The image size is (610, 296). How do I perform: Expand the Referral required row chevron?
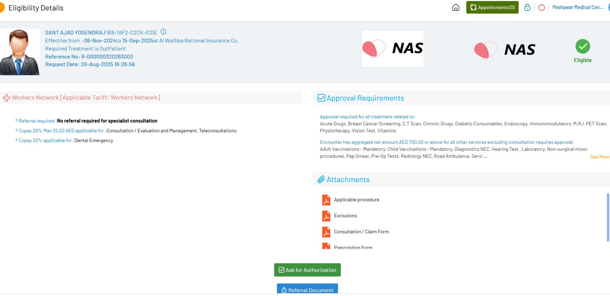click(16, 120)
